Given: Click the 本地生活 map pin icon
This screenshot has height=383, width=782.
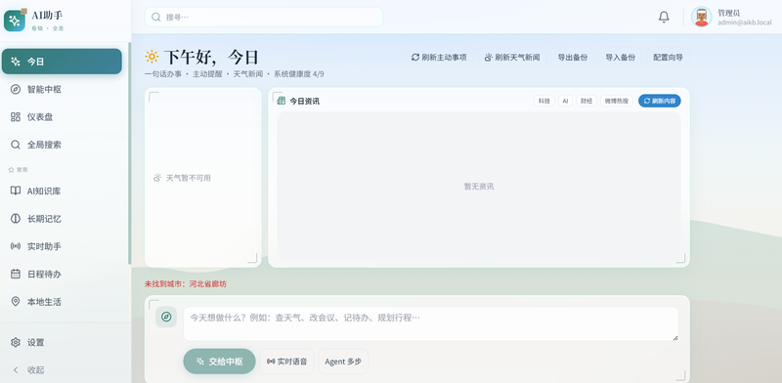Looking at the screenshot, I should point(16,302).
